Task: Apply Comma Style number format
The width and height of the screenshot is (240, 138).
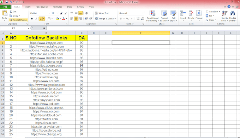Action: pos(132,19)
